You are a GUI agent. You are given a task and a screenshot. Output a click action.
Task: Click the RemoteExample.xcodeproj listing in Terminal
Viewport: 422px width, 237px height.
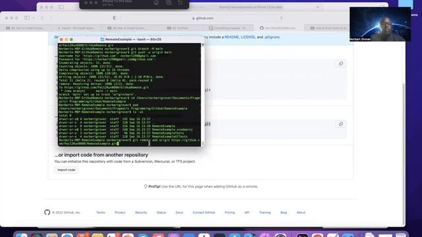[x=172, y=130]
